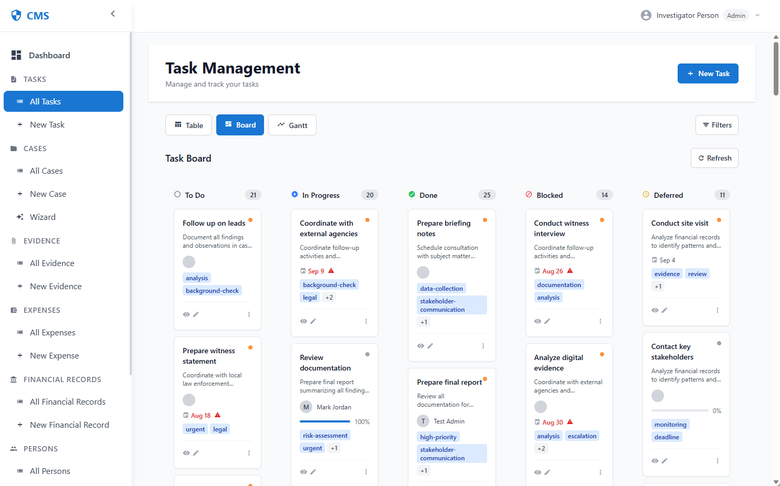This screenshot has width=780, height=486.
Task: Click the user avatar icon in the top bar
Action: 646,15
